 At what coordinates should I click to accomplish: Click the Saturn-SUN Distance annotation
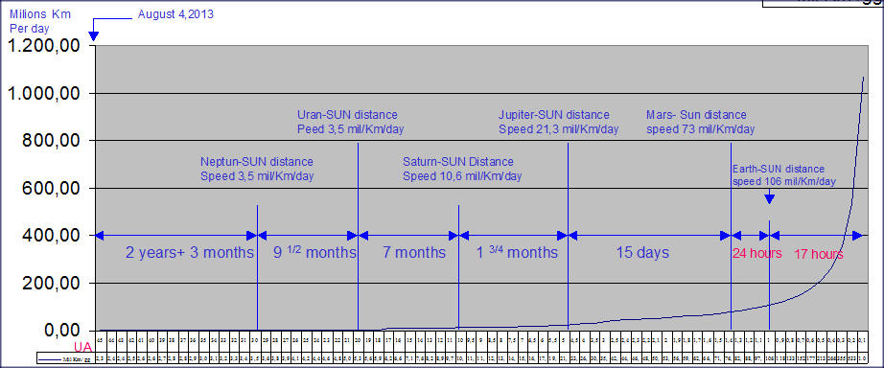[462, 169]
